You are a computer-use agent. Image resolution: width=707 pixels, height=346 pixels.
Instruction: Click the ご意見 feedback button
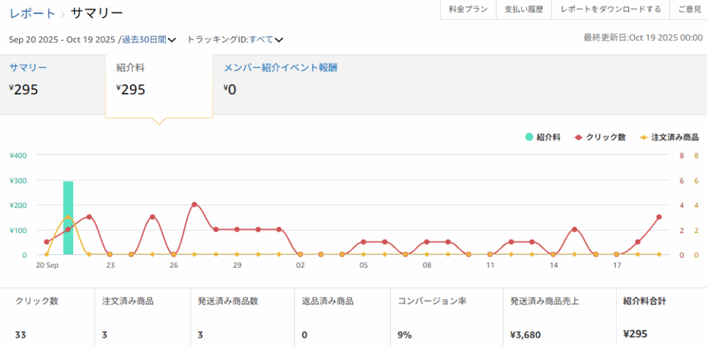[x=688, y=10]
